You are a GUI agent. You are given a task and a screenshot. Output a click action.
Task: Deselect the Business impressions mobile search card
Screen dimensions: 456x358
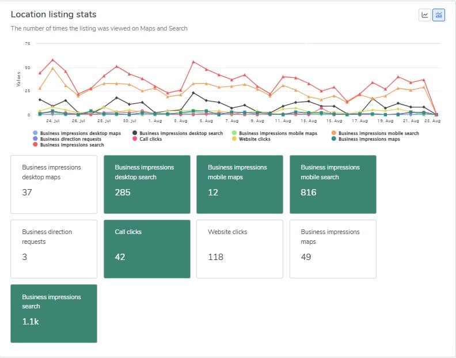pos(333,184)
